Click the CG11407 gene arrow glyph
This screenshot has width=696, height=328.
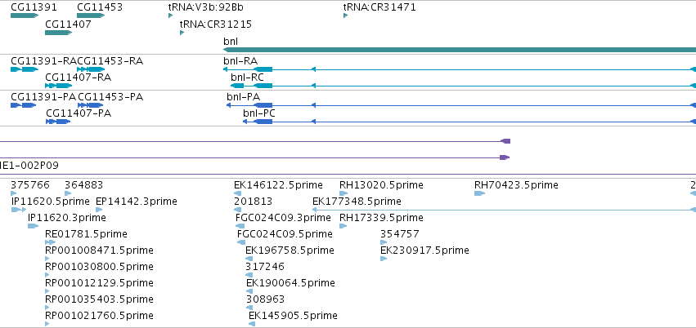pyautogui.click(x=59, y=33)
